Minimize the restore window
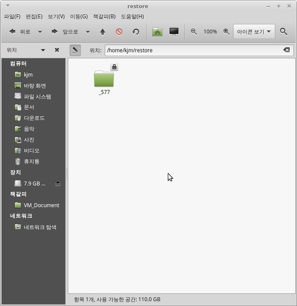 268,7
